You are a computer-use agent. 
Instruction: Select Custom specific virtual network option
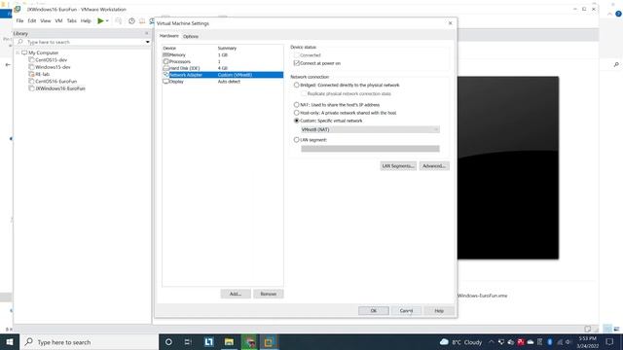click(296, 121)
